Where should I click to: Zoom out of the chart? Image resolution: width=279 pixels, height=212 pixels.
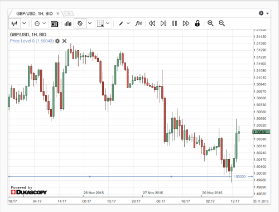click(x=222, y=23)
